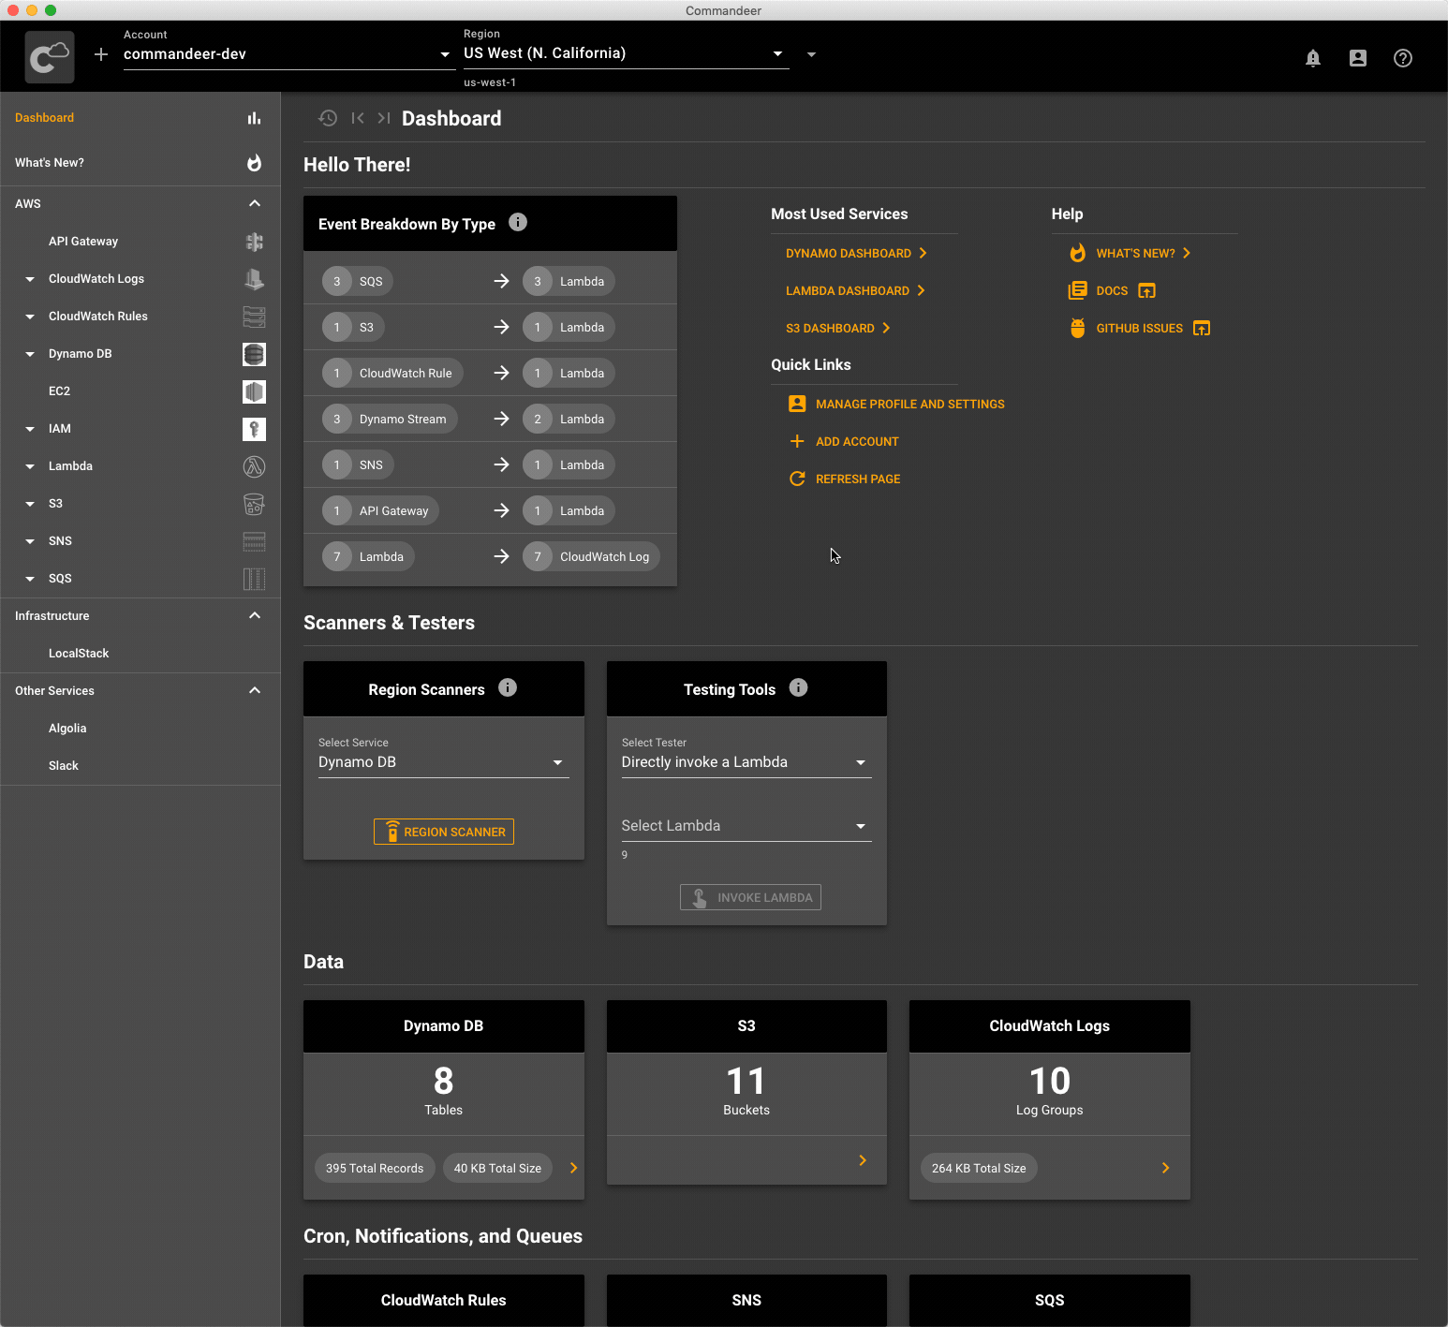Click the 264 KB Total Size chip
The image size is (1448, 1327).
979,1168
